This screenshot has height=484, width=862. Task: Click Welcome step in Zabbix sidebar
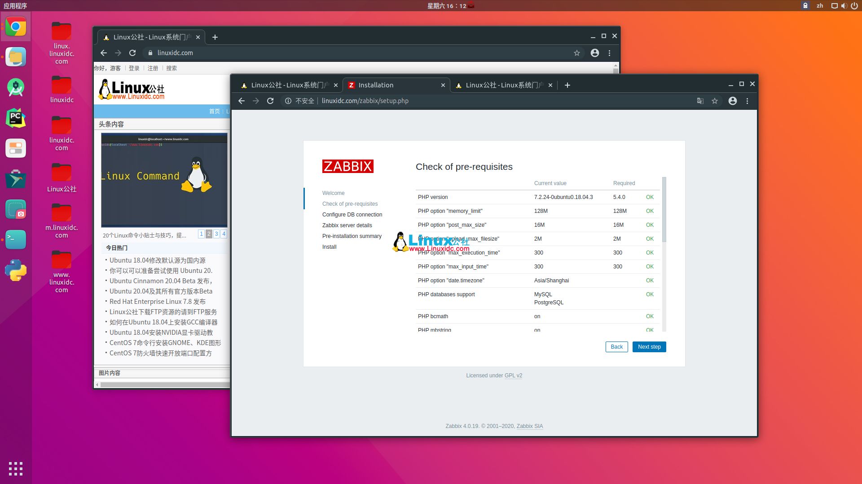[334, 193]
